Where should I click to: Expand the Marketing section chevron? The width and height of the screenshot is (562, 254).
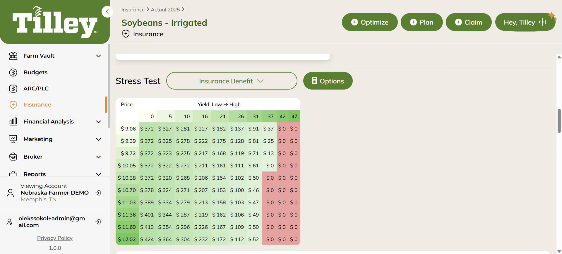[x=99, y=139]
